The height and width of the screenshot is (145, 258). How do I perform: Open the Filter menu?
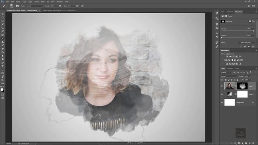pos(43,2)
